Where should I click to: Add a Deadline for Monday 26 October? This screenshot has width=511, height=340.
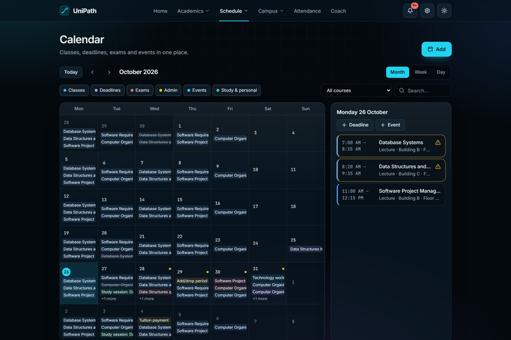coord(355,125)
